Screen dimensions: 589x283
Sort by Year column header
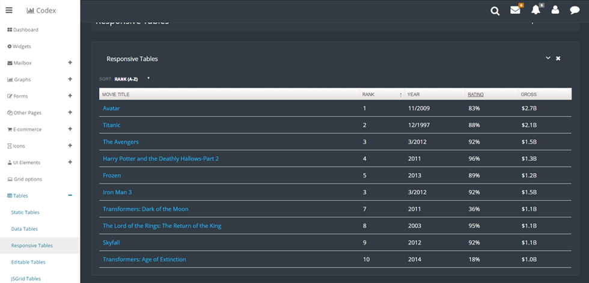click(x=414, y=94)
